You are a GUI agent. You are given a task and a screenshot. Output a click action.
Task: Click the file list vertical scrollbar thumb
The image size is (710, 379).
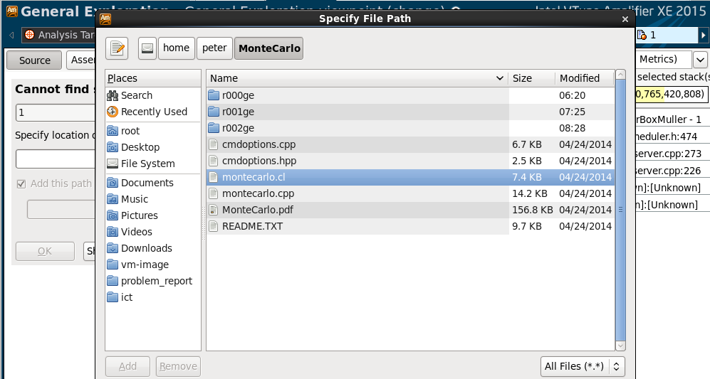620,210
